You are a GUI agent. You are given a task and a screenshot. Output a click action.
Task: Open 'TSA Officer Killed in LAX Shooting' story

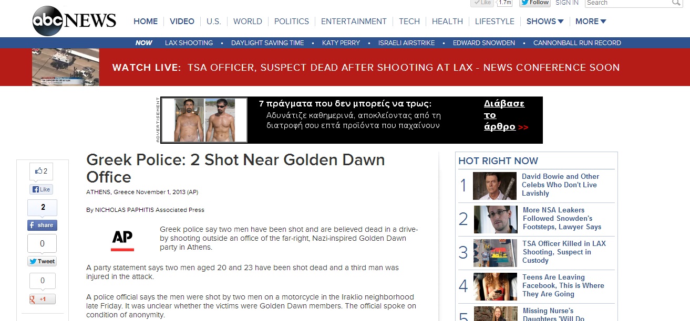point(564,252)
